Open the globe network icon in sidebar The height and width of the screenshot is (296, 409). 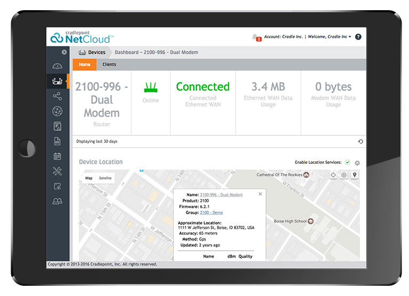[x=58, y=111]
